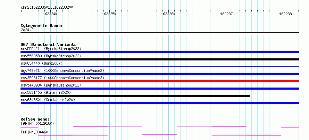Select the red bar under esv3593177
The image size is (309, 140).
(160, 81)
